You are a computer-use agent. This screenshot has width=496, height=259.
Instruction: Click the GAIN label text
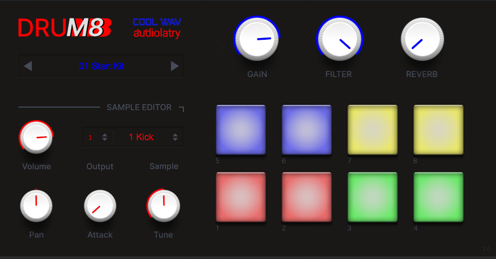click(257, 74)
